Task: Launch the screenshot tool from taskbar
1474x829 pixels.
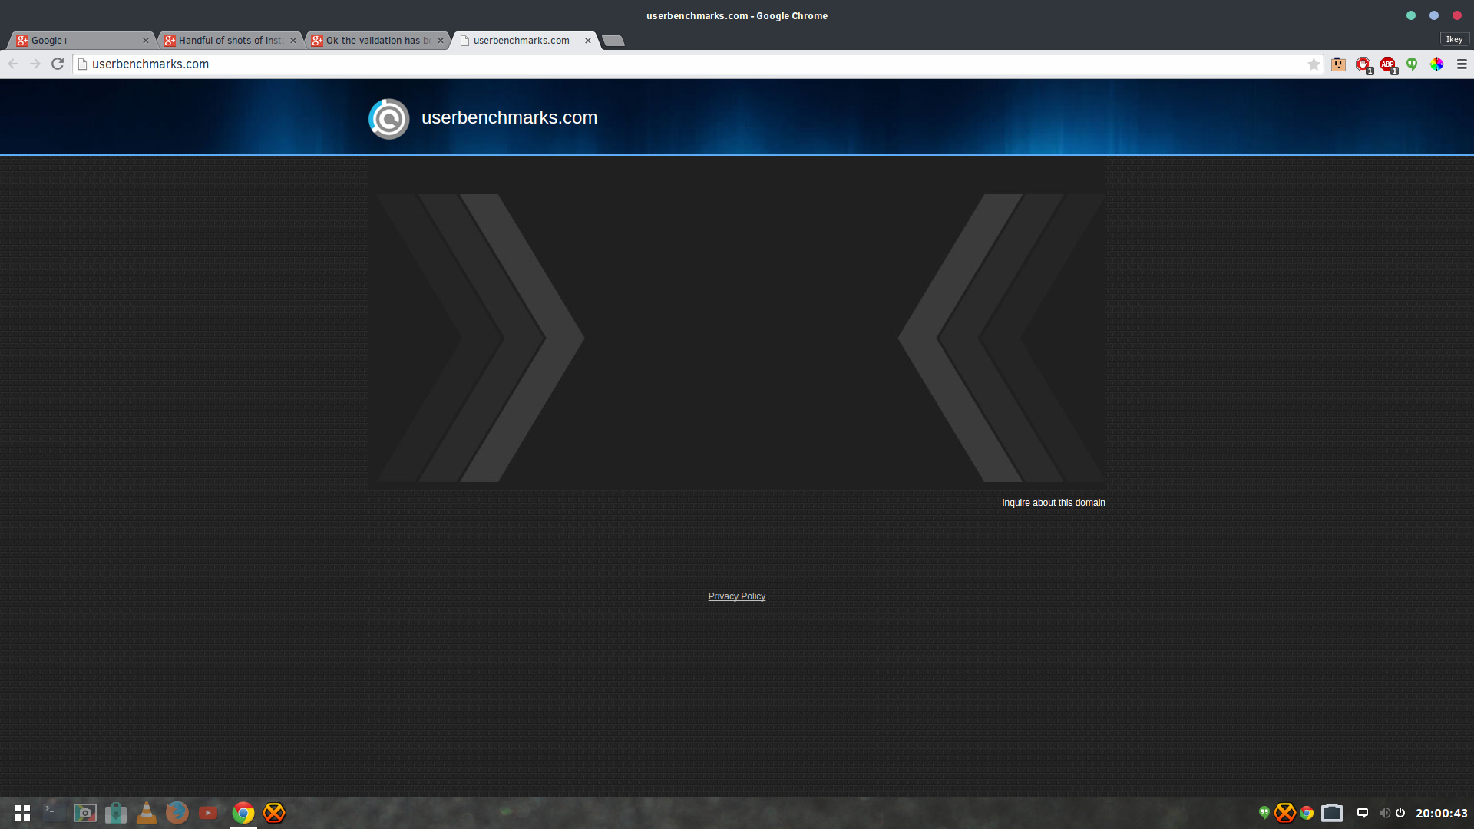Action: click(x=85, y=813)
